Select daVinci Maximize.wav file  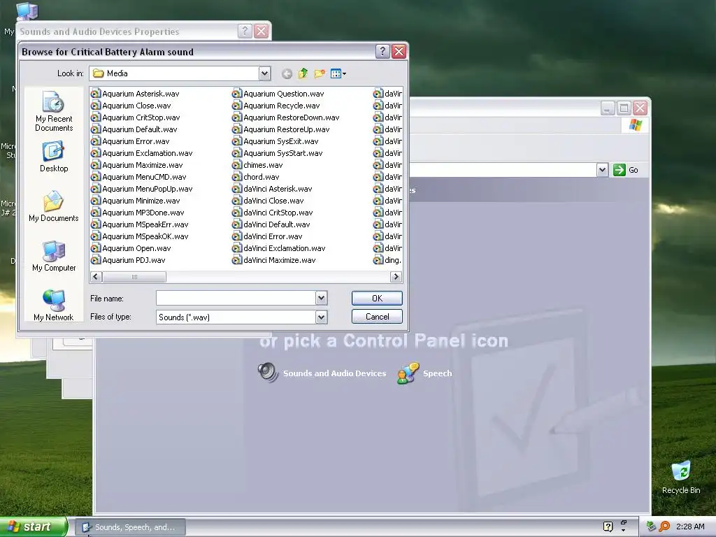[x=274, y=260]
